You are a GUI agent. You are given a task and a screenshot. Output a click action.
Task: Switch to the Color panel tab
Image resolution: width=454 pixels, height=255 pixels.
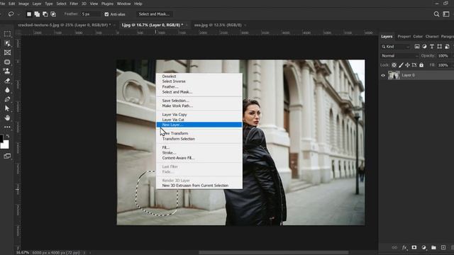[x=418, y=36]
